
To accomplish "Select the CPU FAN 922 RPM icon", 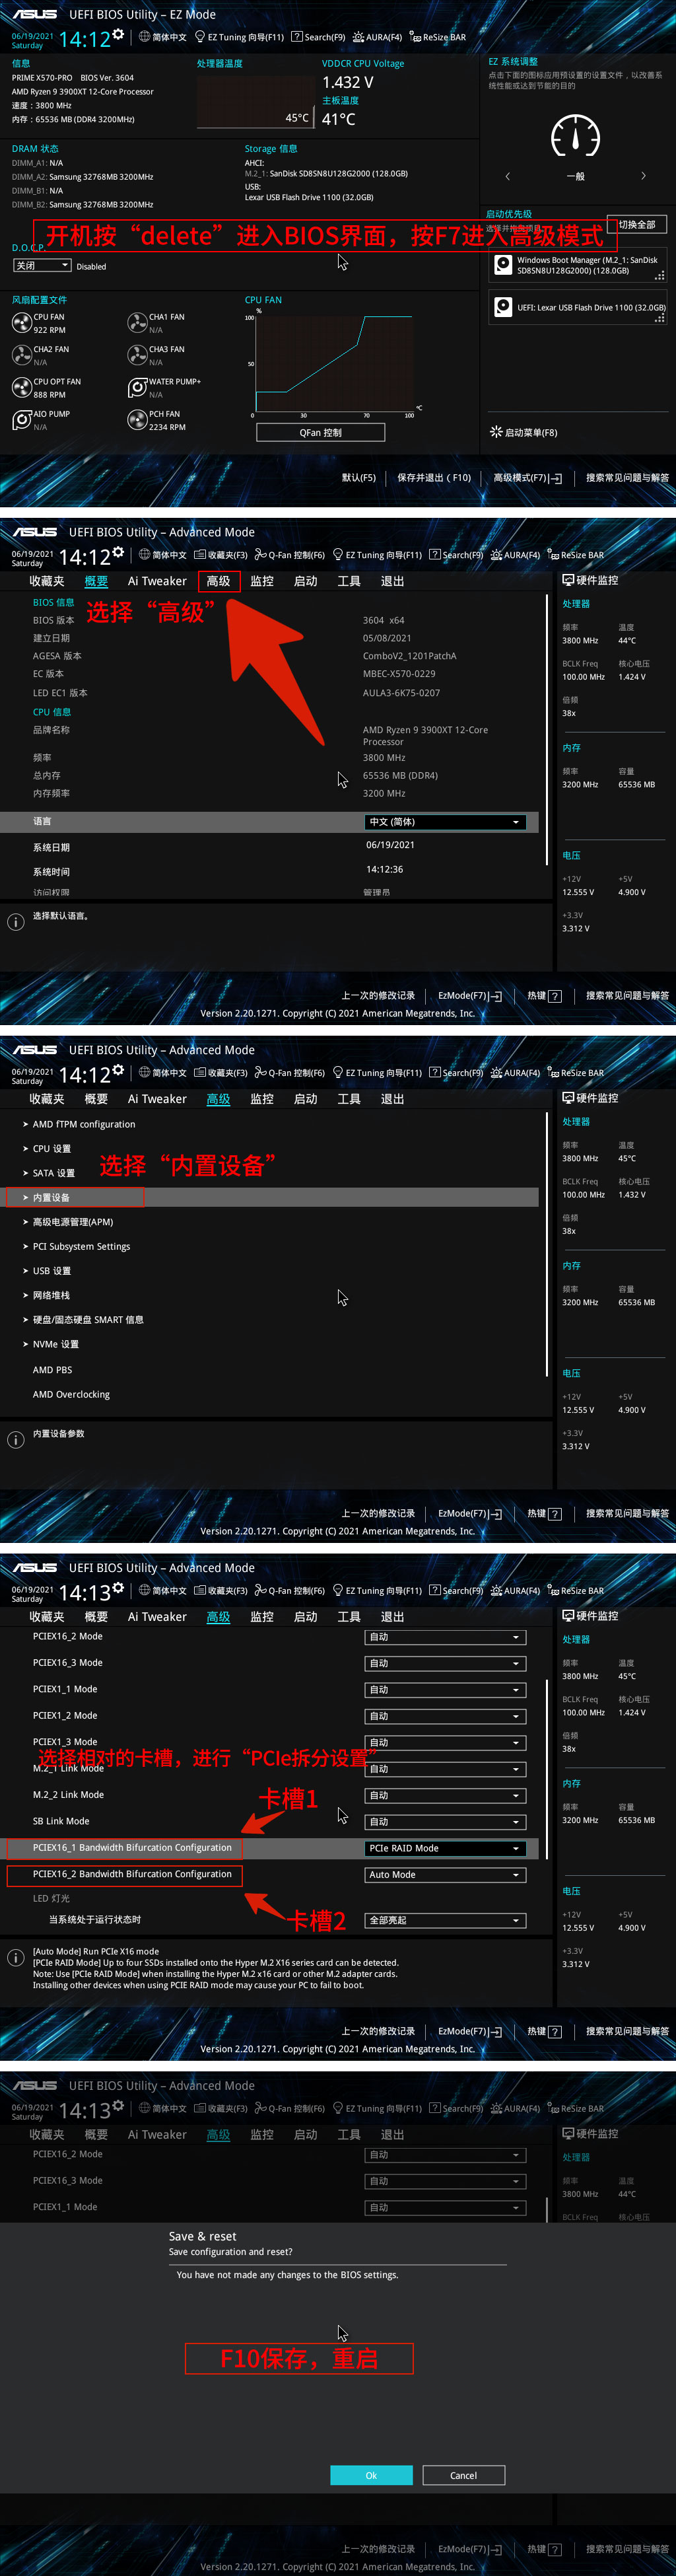I will (x=21, y=323).
